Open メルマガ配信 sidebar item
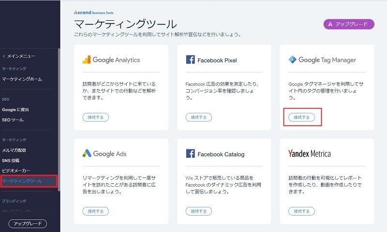This screenshot has width=387, height=232. (14, 150)
